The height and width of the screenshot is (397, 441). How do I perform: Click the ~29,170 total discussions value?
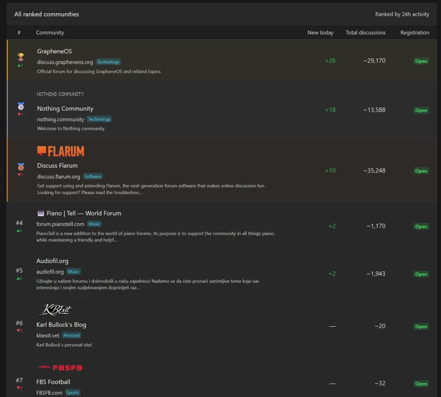[x=374, y=60]
